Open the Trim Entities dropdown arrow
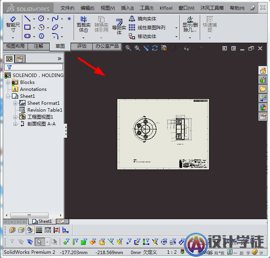 pos(84,38)
